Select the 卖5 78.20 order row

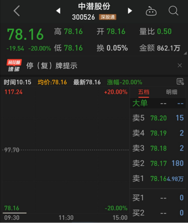coord(158,118)
